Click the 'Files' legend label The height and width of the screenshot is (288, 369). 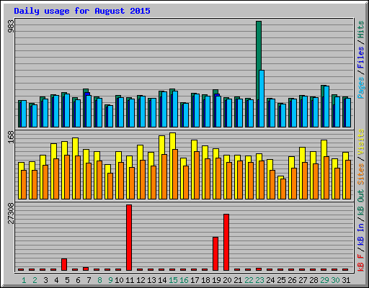[x=360, y=58]
